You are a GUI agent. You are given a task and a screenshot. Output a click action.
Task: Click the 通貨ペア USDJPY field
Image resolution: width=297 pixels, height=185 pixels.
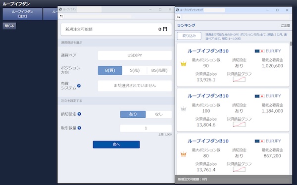[135, 55]
